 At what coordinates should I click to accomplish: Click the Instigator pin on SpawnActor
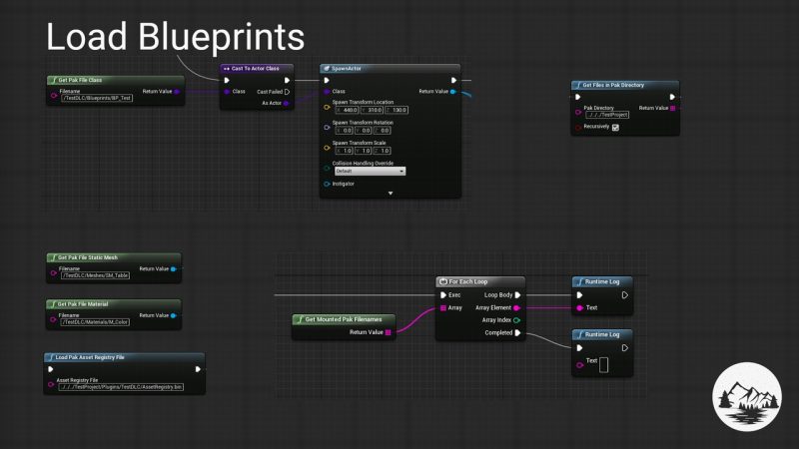(x=327, y=184)
